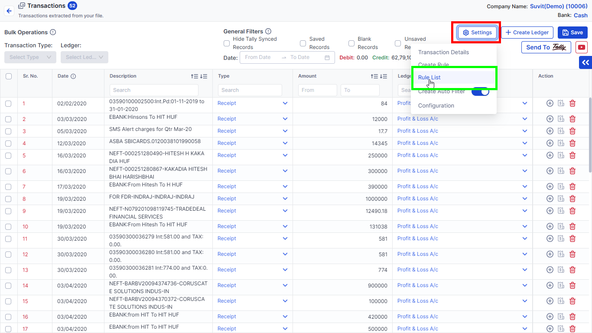Open the YouTube video help icon
The height and width of the screenshot is (333, 592).
[x=582, y=47]
